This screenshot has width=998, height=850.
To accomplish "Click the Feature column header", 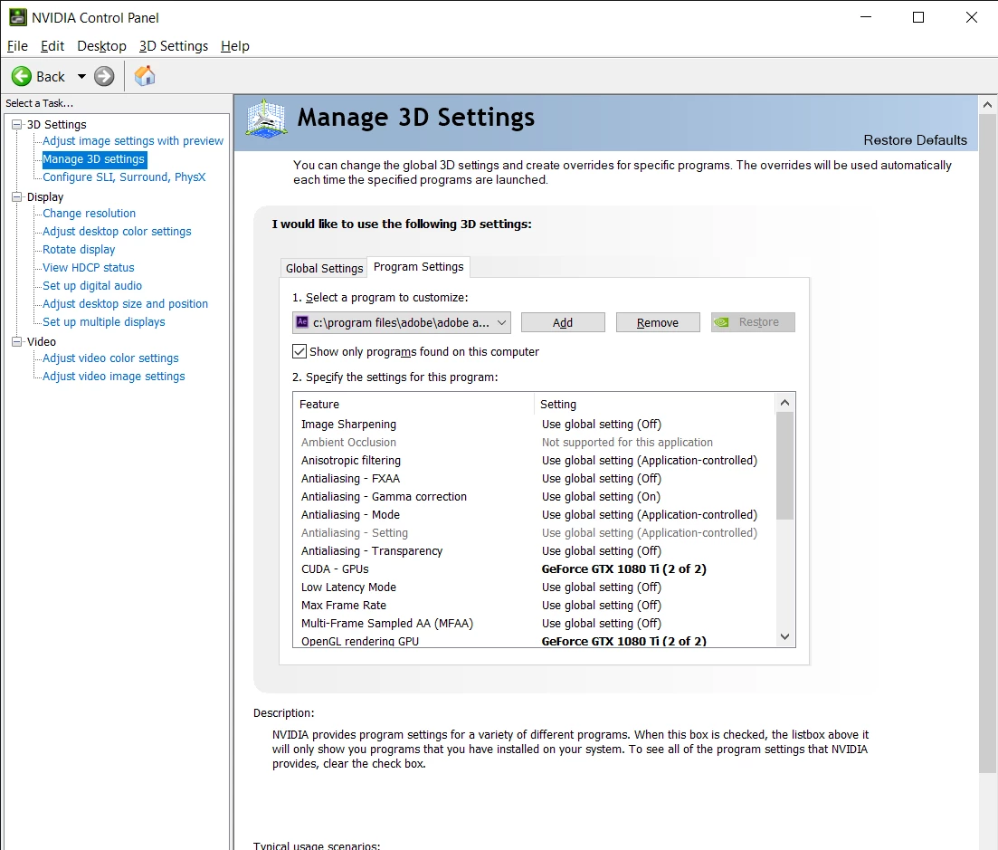I will 413,405.
